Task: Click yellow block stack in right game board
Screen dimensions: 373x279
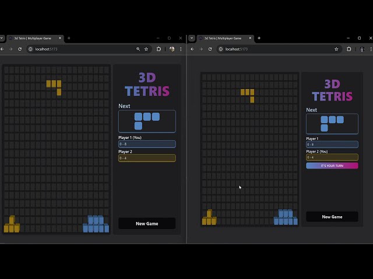Action: [x=209, y=217]
